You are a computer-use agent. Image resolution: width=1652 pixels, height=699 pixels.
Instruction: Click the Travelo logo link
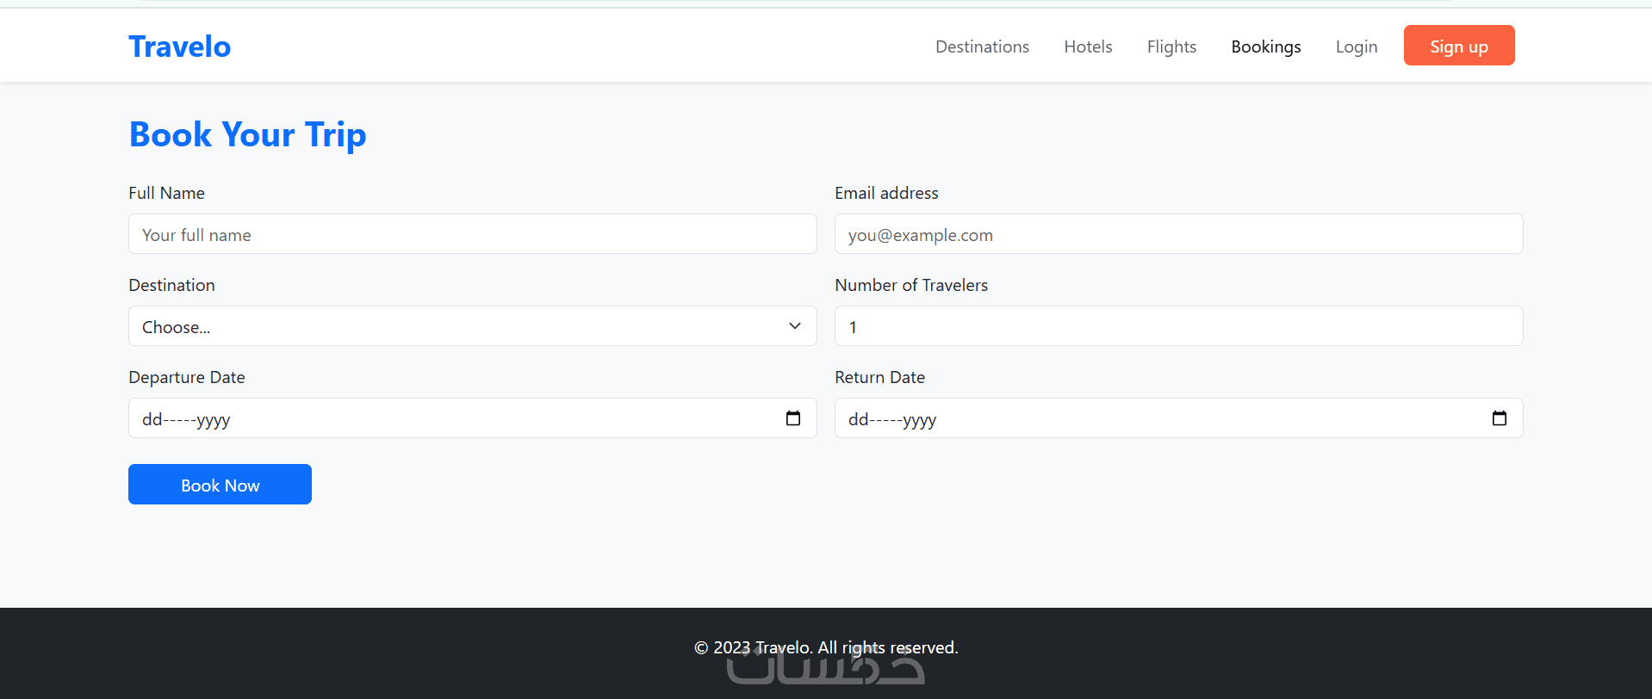(180, 46)
